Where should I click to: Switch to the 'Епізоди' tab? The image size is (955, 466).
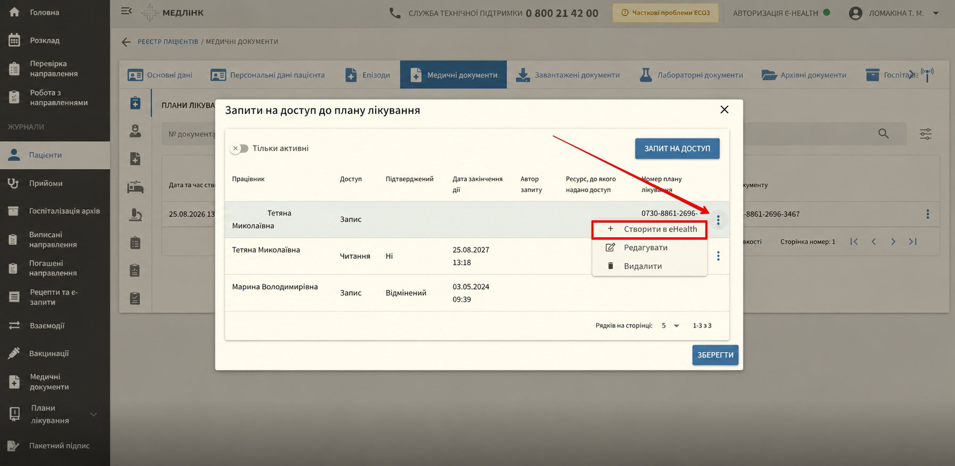coord(367,75)
